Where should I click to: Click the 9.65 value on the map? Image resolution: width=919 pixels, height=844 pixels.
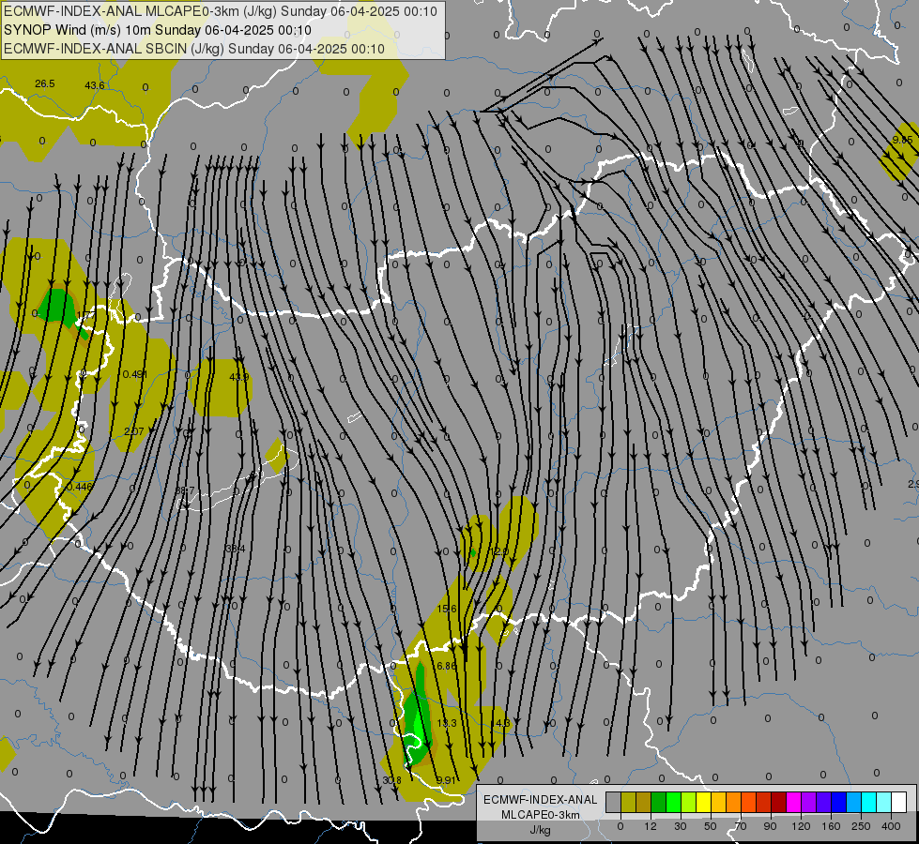903,140
